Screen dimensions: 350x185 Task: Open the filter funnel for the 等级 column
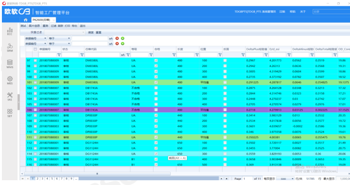pos(151,55)
